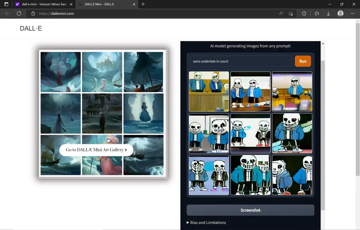
Task: Click the gallery blue-dress figure artwork, middle-right
Action: pos(144,113)
